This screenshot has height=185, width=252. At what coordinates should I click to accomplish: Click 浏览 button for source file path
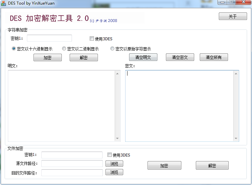(114, 163)
